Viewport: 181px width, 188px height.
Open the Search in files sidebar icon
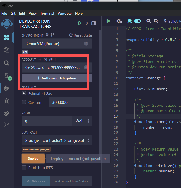(7, 63)
